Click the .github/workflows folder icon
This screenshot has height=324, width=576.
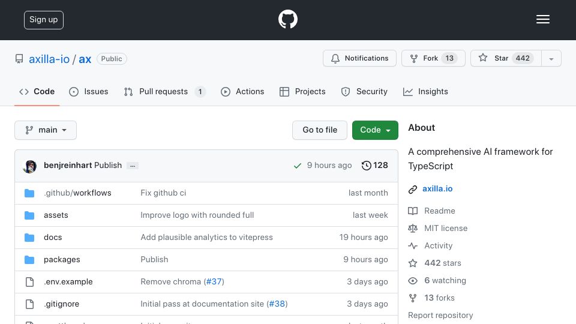click(x=29, y=193)
